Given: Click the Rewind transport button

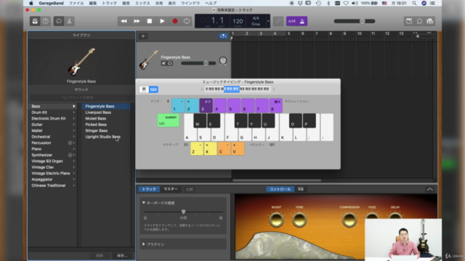Looking at the screenshot, I should 124,21.
